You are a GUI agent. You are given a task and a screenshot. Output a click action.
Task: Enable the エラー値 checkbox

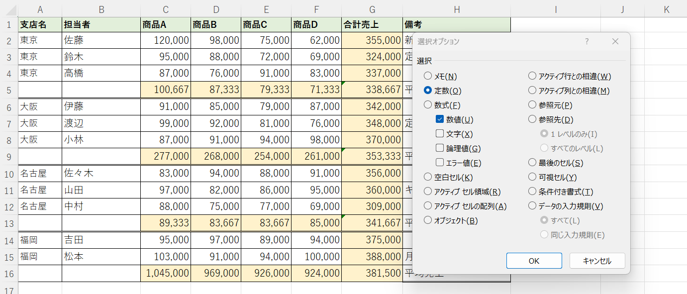(x=439, y=162)
